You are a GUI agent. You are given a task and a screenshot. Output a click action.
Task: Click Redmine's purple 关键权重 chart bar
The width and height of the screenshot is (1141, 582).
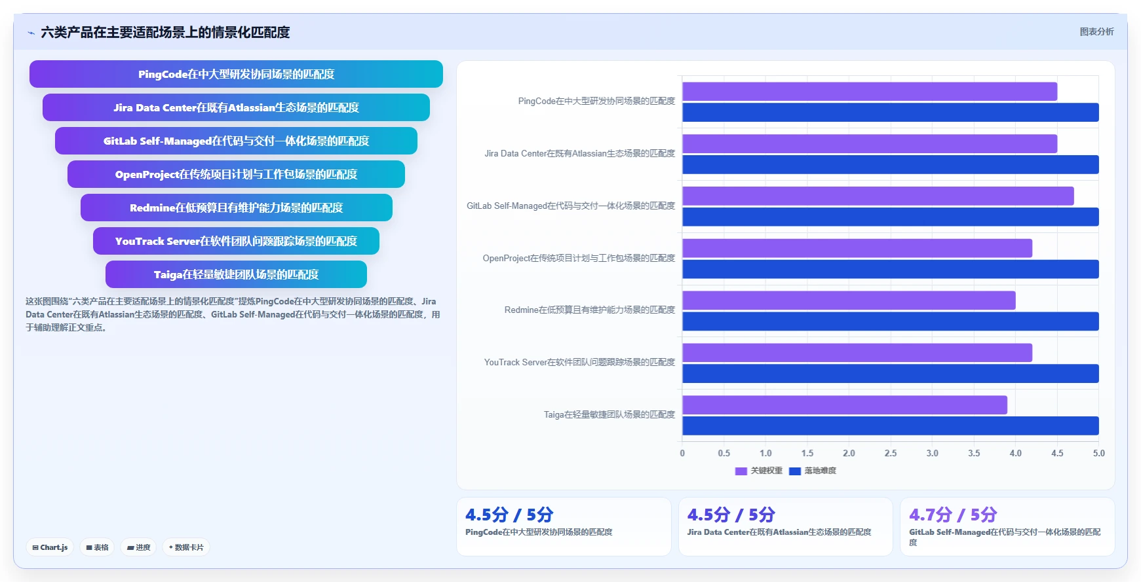849,300
